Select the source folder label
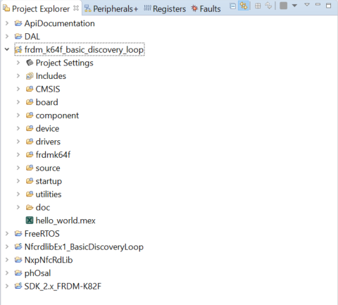The width and height of the screenshot is (338, 305). tap(48, 168)
